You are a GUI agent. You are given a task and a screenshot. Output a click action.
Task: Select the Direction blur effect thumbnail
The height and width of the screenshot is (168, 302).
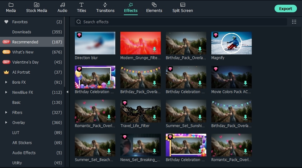coord(95,43)
